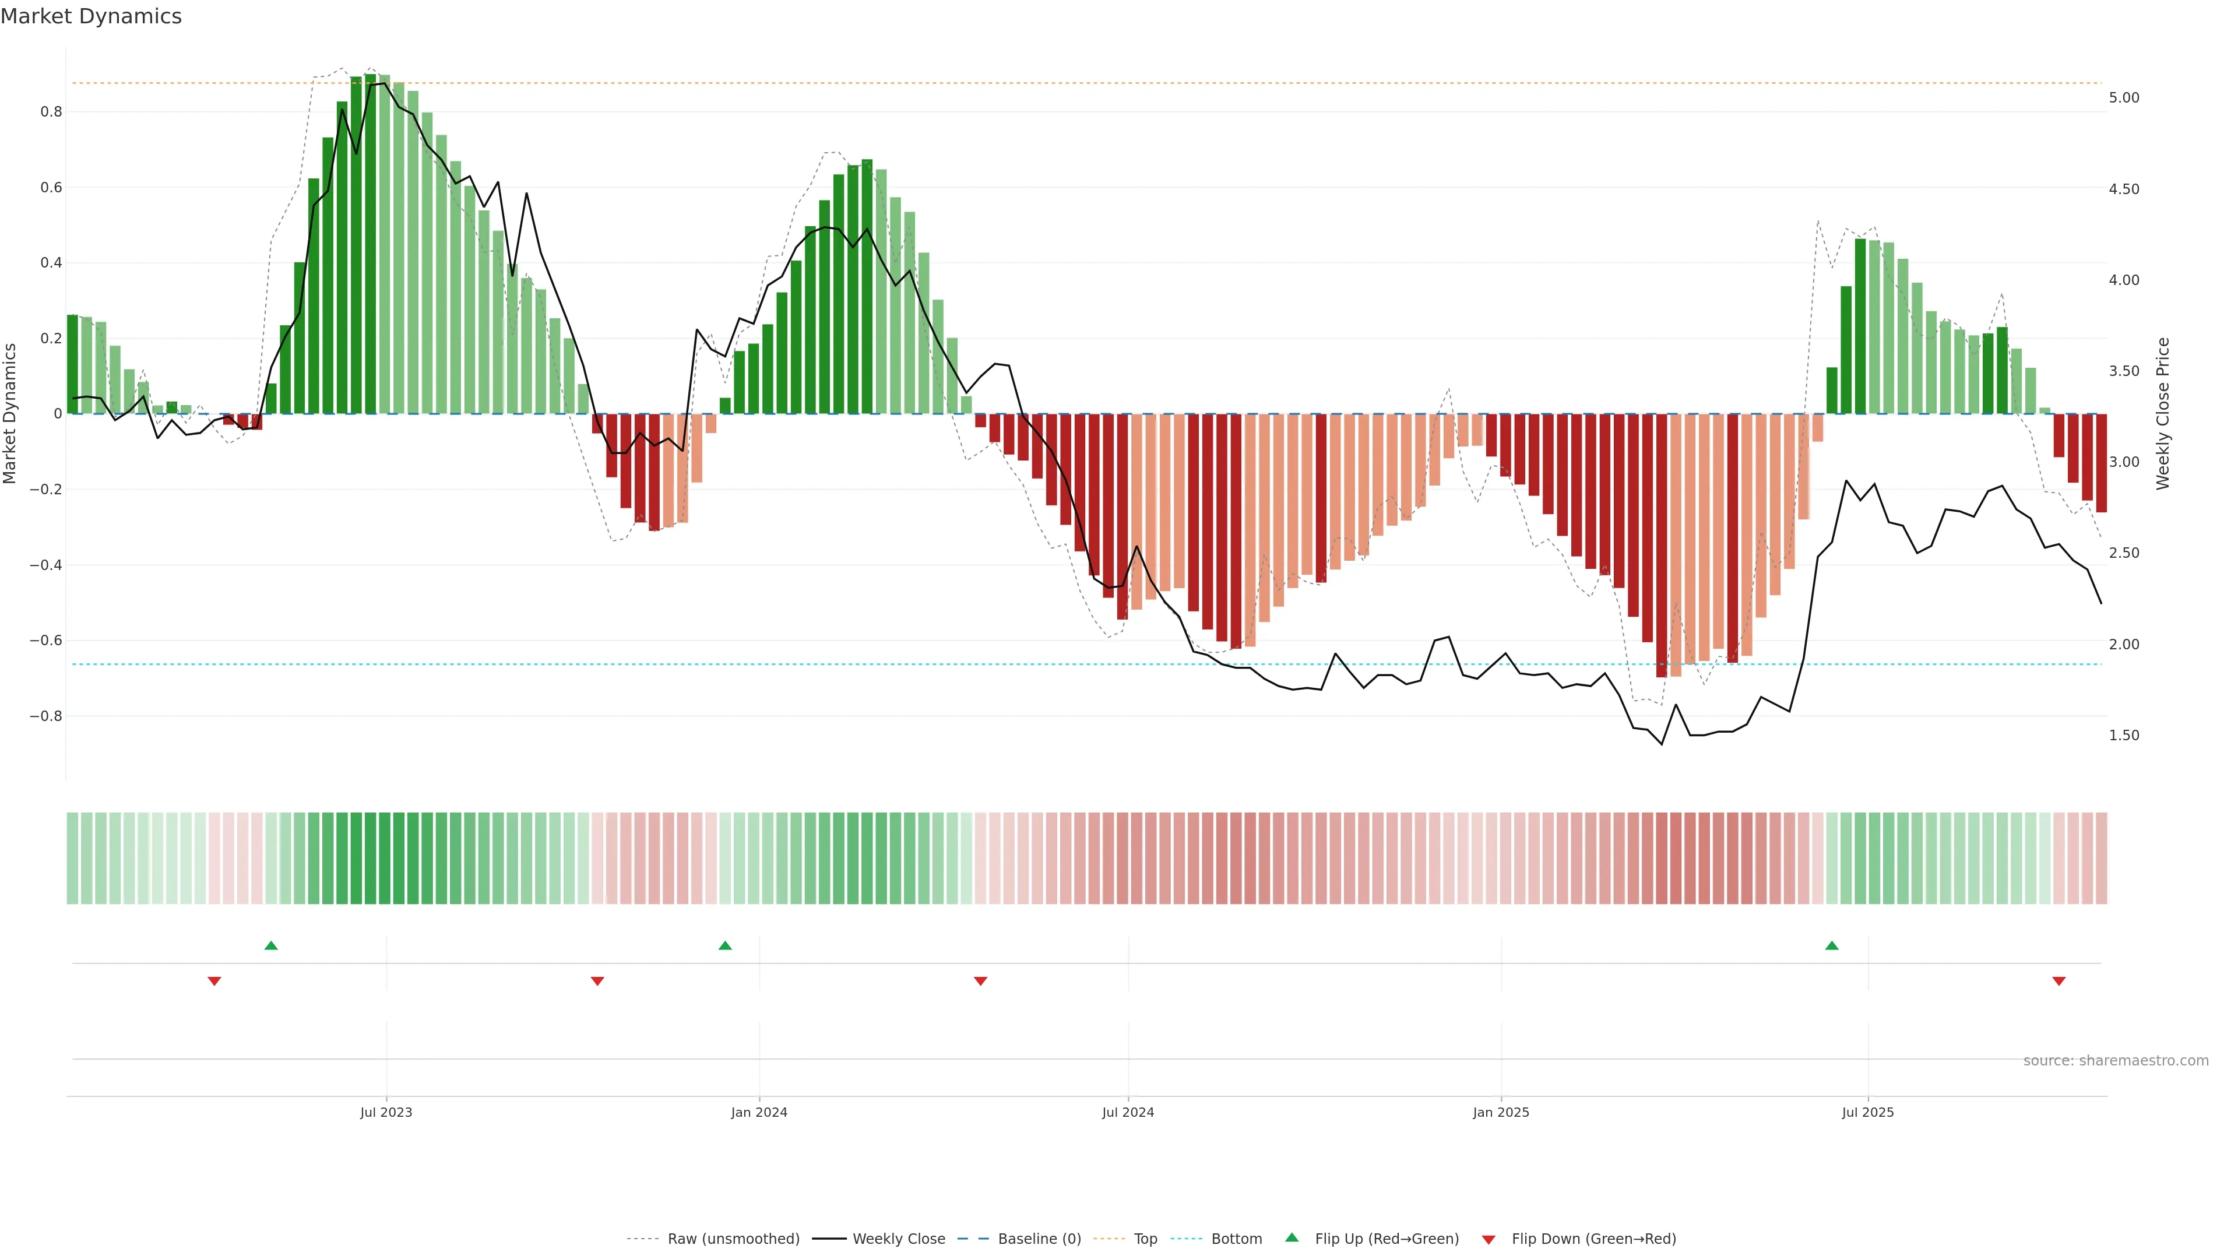
Task: Click the green flip-up marker just before Jul 2025
Action: click(x=1831, y=945)
